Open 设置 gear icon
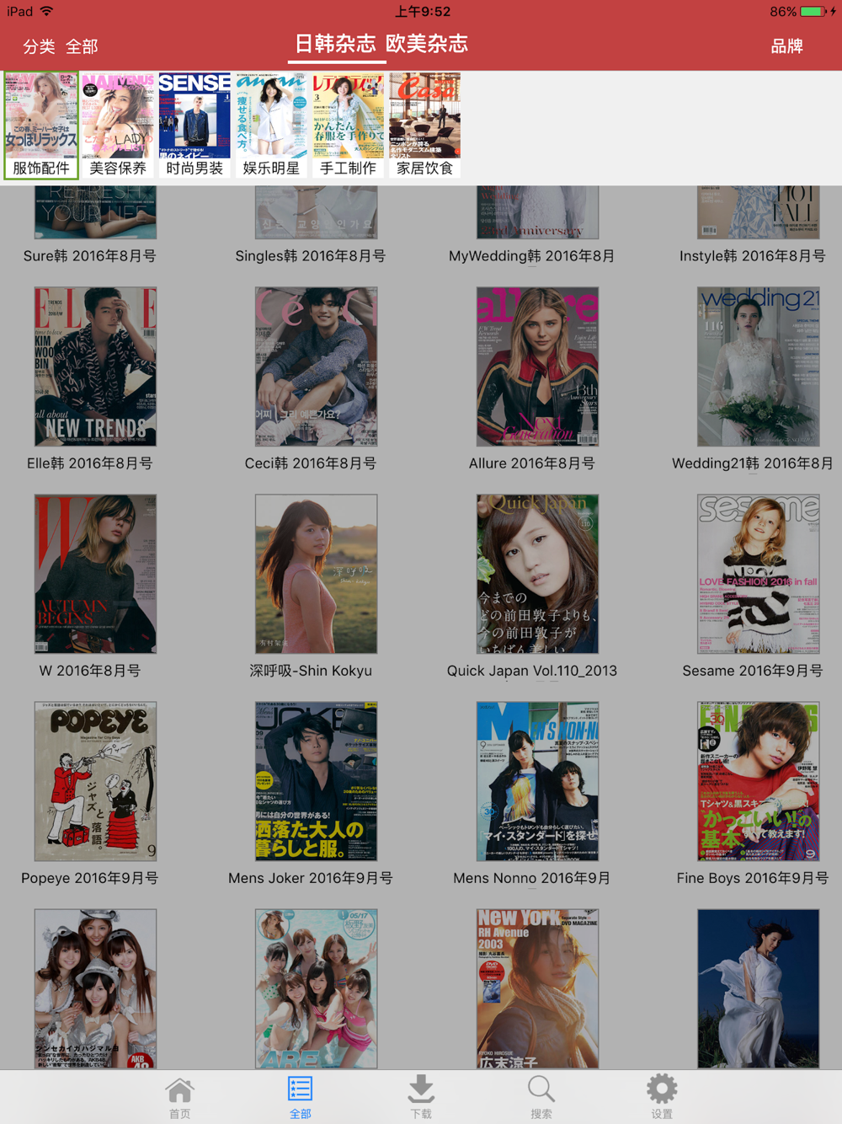This screenshot has width=842, height=1124. click(662, 1096)
